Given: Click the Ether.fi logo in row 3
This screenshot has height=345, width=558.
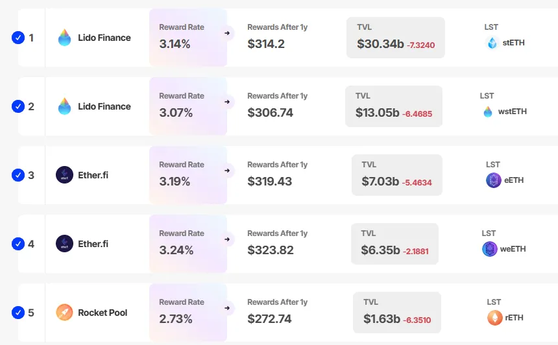Looking at the screenshot, I should click(64, 175).
